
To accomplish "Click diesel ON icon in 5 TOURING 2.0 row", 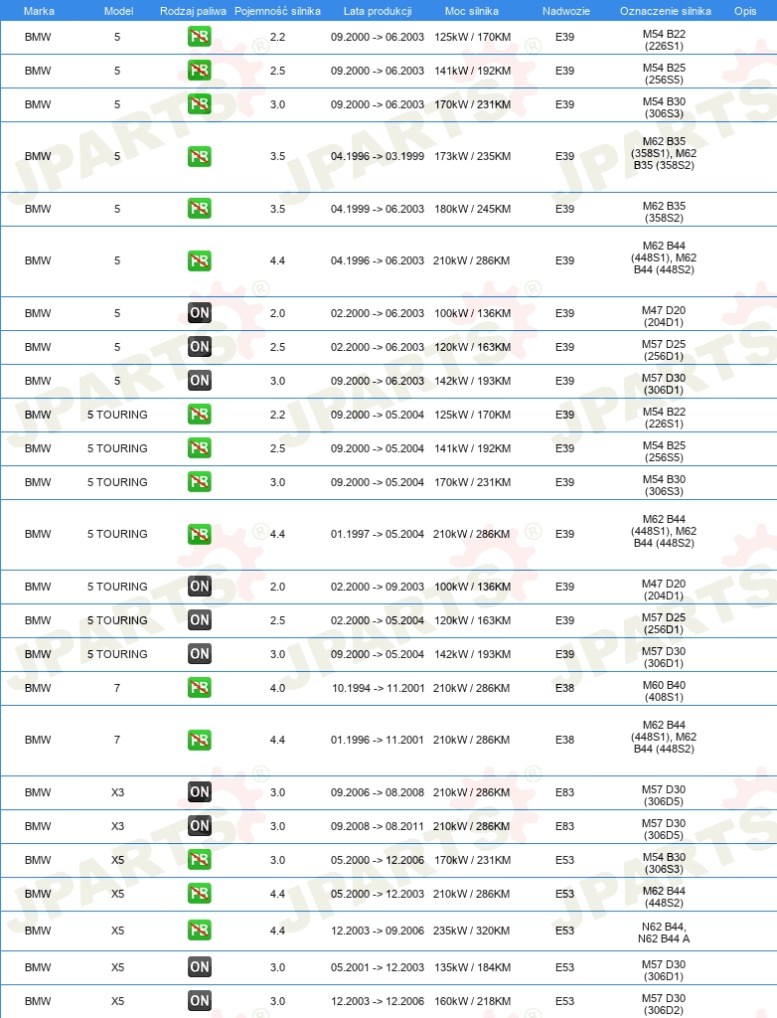I will [x=200, y=587].
